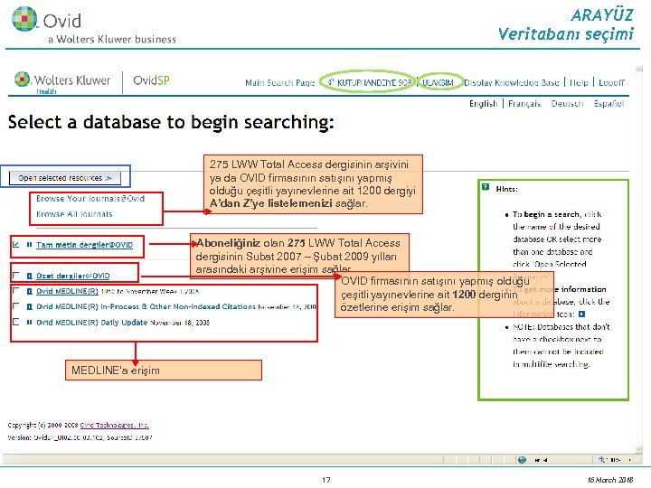Click info icon beside Tam metin dergiler@OVID
Viewport: 651px width, 488px height.
(29, 244)
